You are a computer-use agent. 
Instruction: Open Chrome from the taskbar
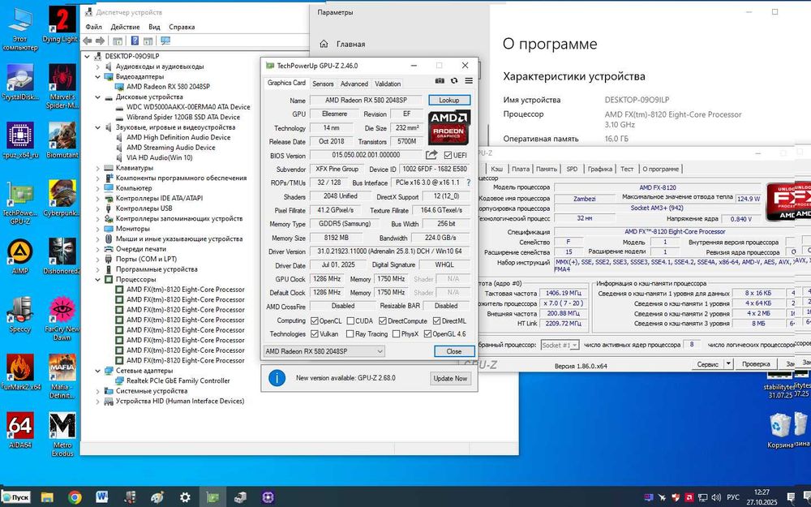(75, 498)
